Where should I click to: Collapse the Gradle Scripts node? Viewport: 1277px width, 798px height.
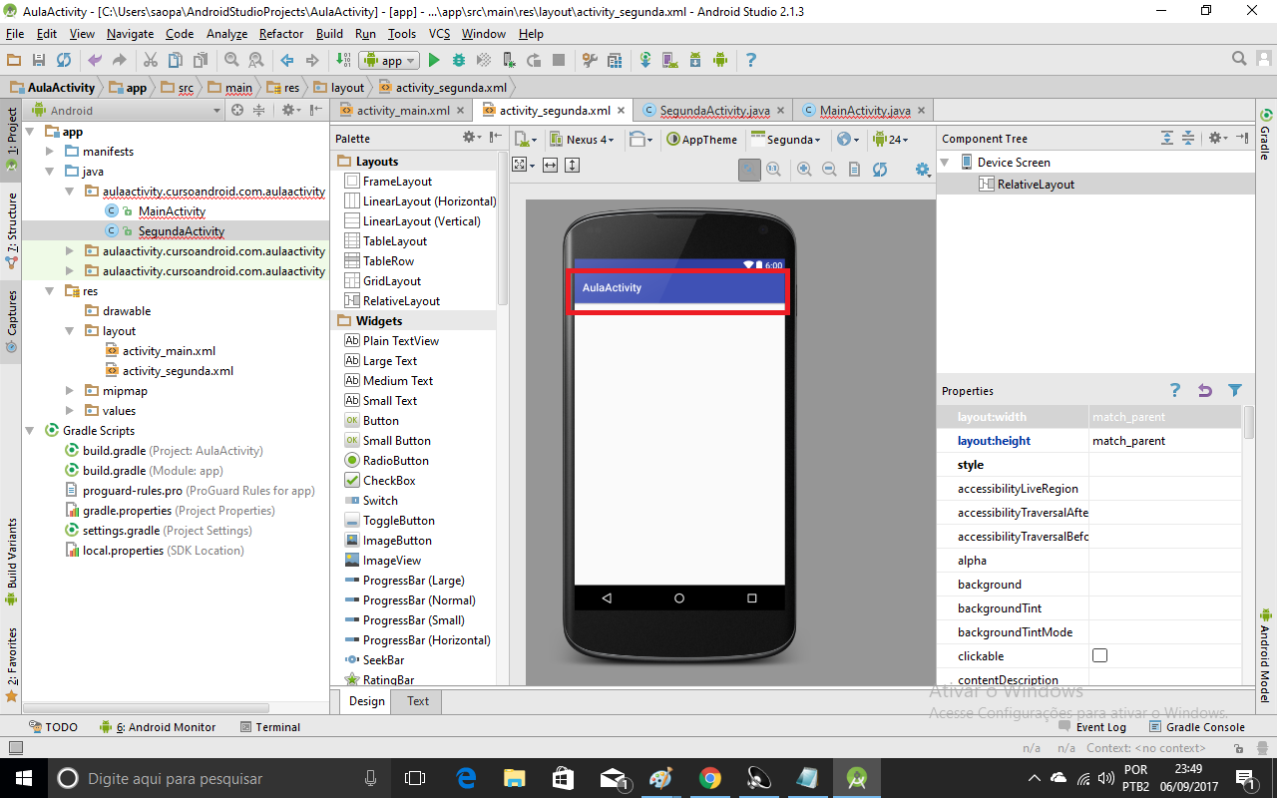(x=30, y=431)
